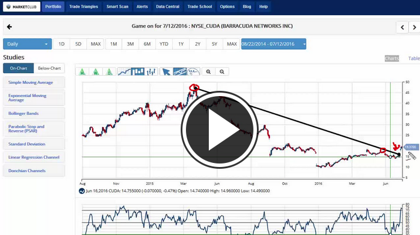Screen dimensions: 420x235
Task: Add Bollinger Bands study
Action: [34, 114]
